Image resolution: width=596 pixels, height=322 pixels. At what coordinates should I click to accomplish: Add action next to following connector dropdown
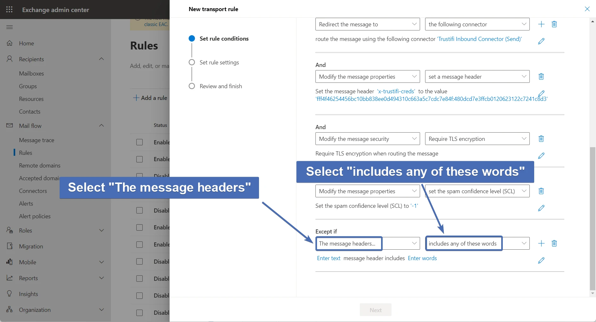(541, 24)
